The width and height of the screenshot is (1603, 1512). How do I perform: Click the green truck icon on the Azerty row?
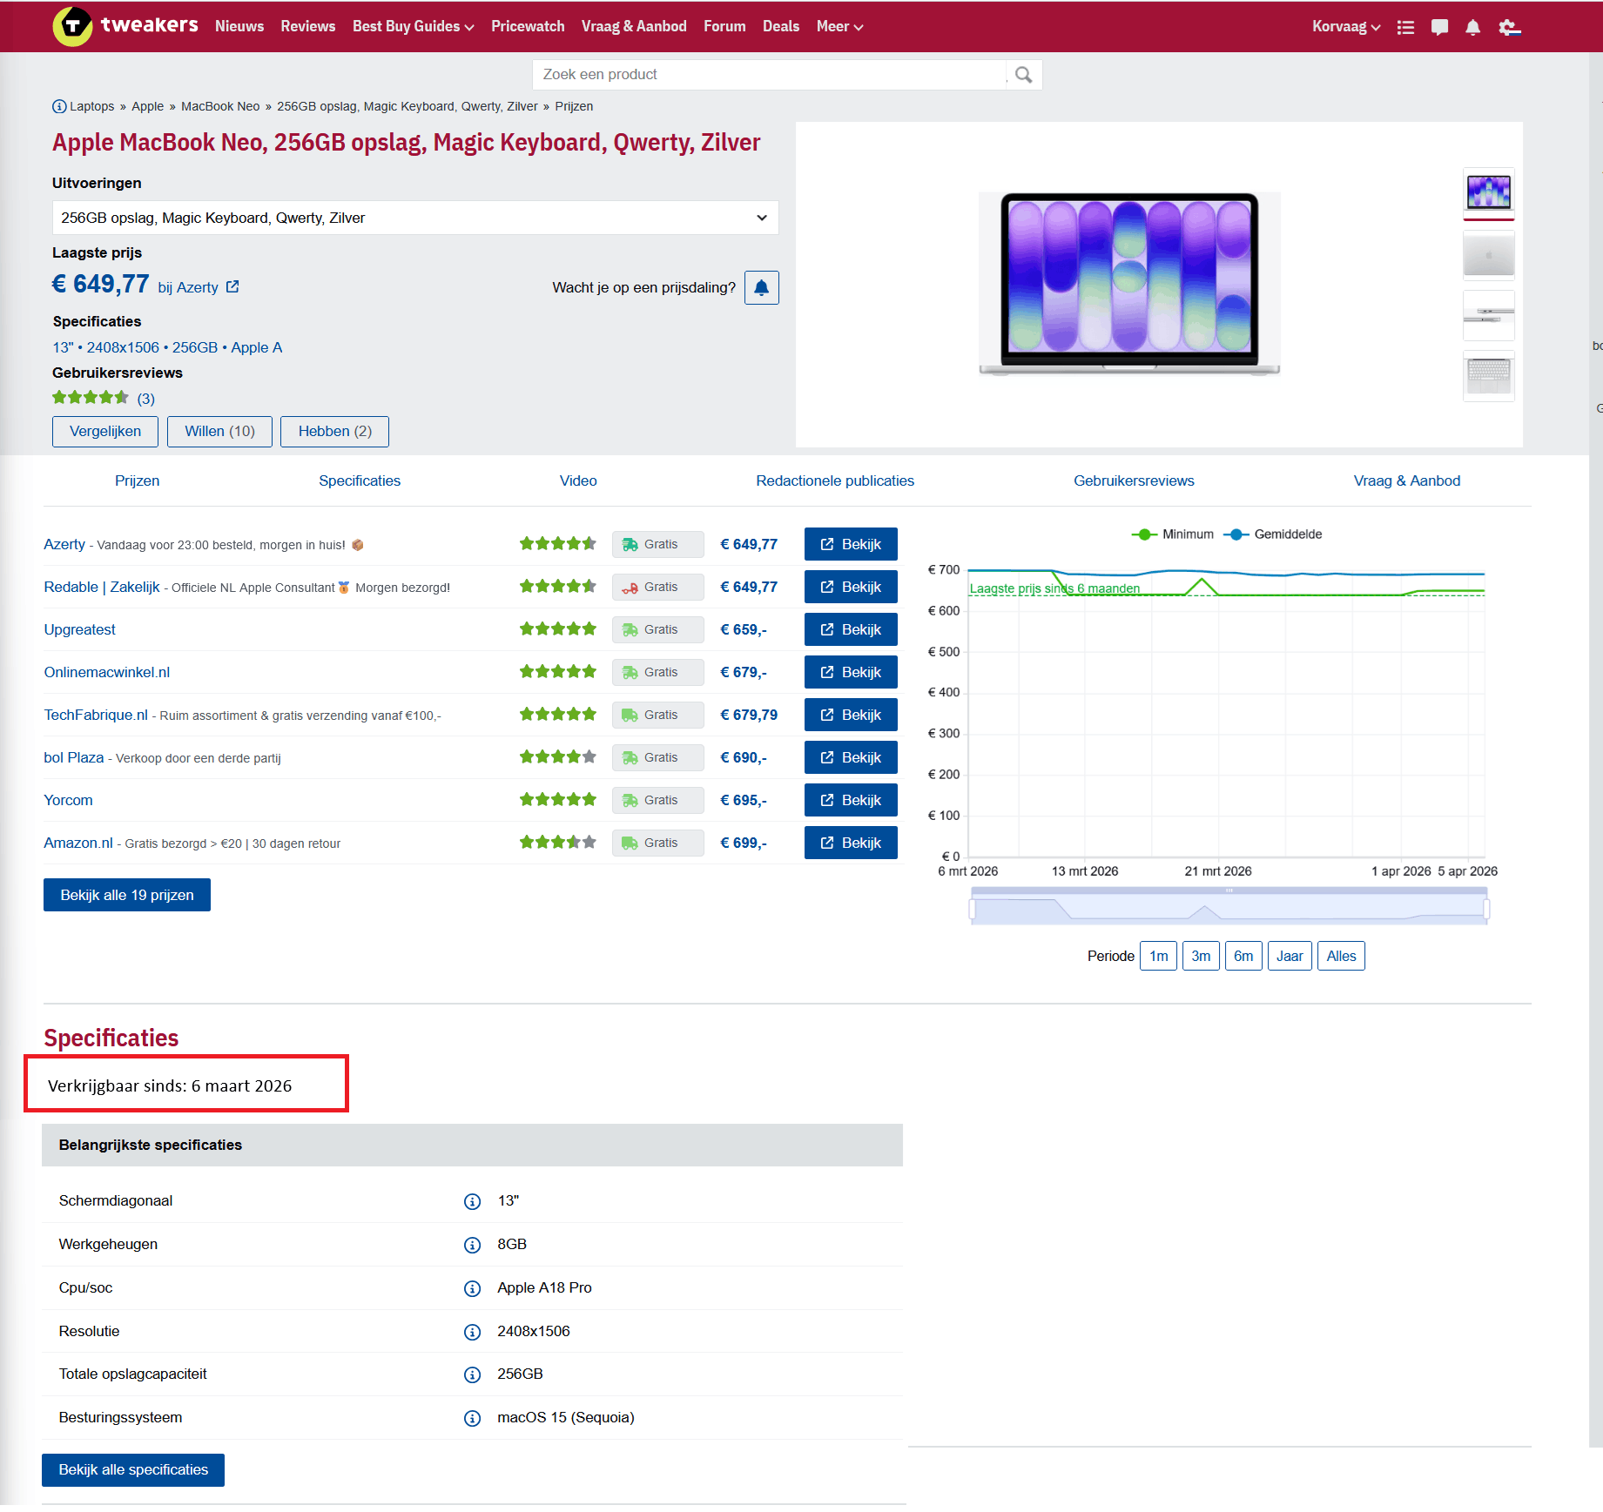pos(630,544)
